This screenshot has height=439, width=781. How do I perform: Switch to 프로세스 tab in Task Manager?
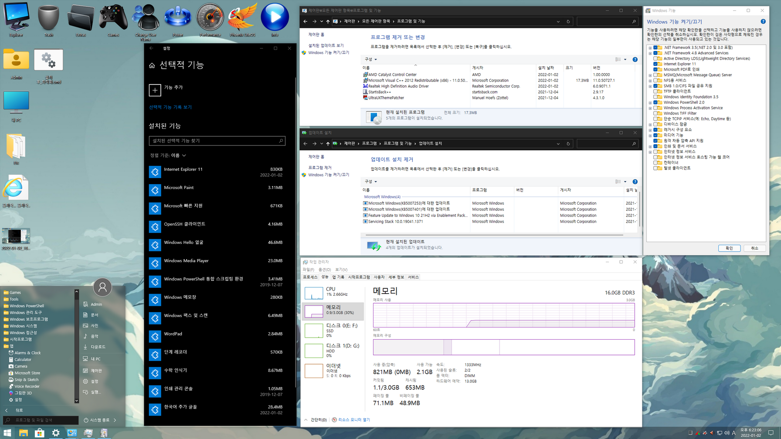coord(310,277)
